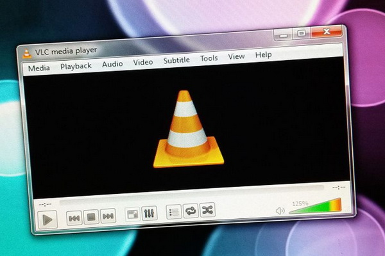This screenshot has width=385, height=256.
Task: Open the Tools menu
Action: pos(209,58)
